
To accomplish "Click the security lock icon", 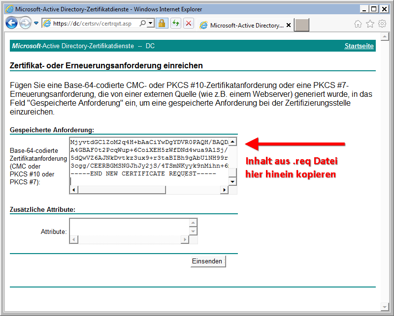I will click(x=161, y=23).
